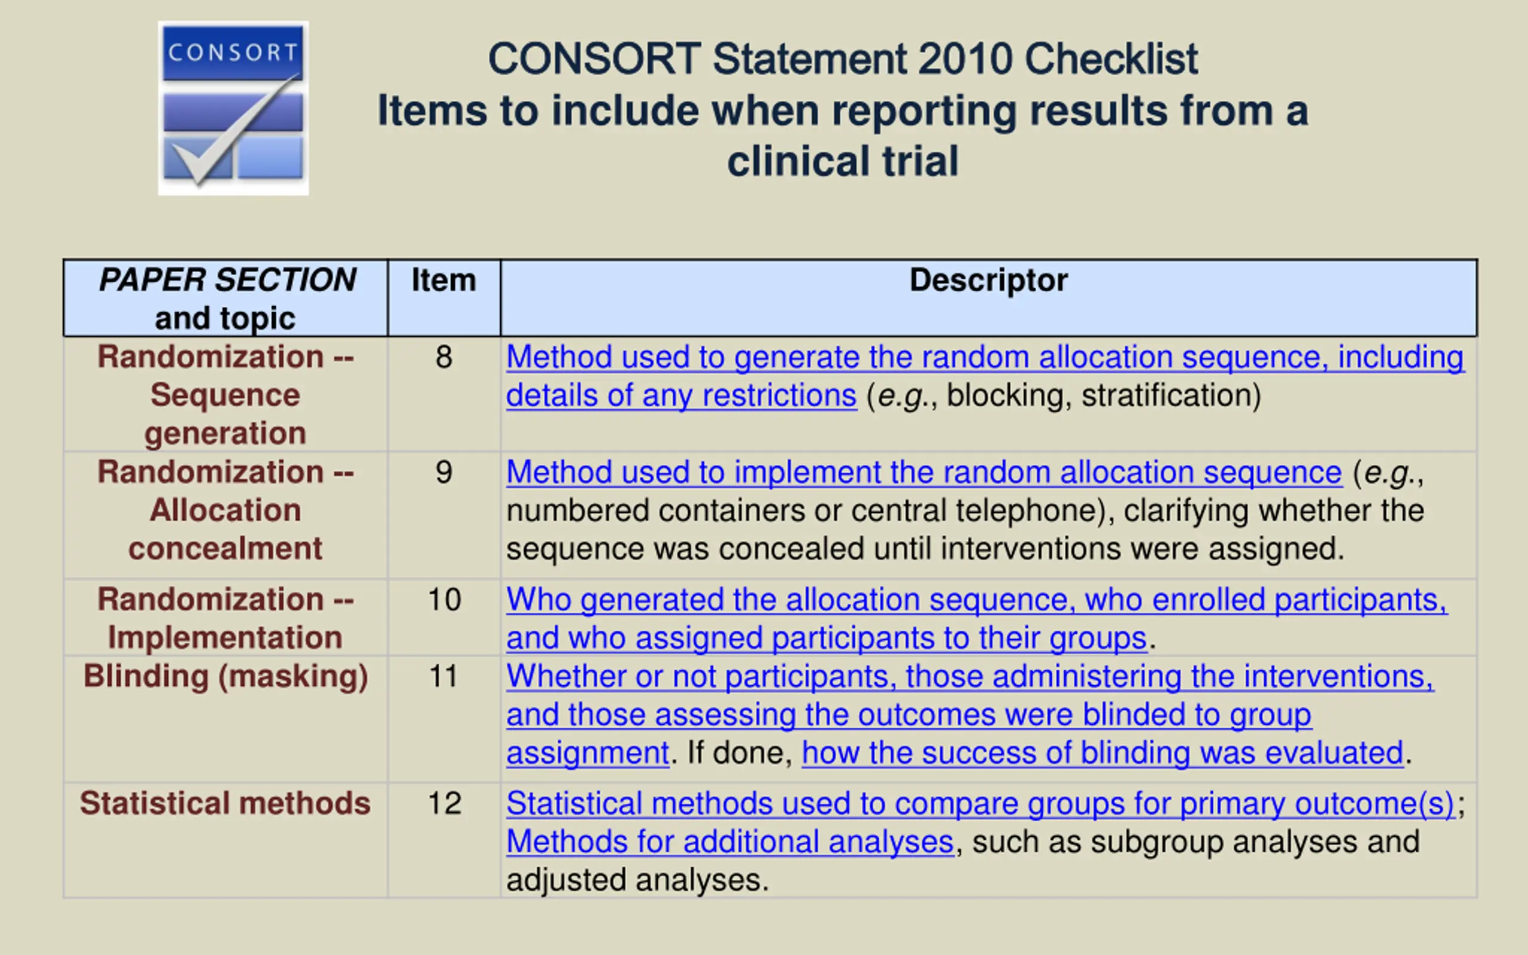Select the 'Item' column header
This screenshot has height=955, width=1528.
[444, 298]
